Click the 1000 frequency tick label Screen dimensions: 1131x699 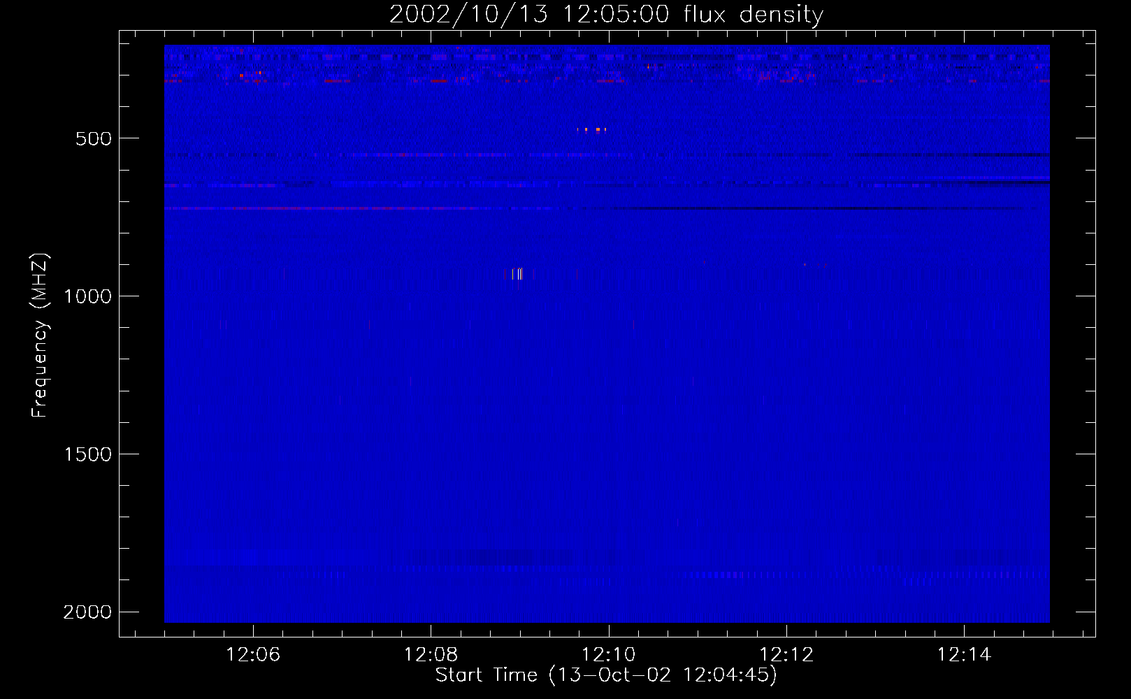point(87,296)
